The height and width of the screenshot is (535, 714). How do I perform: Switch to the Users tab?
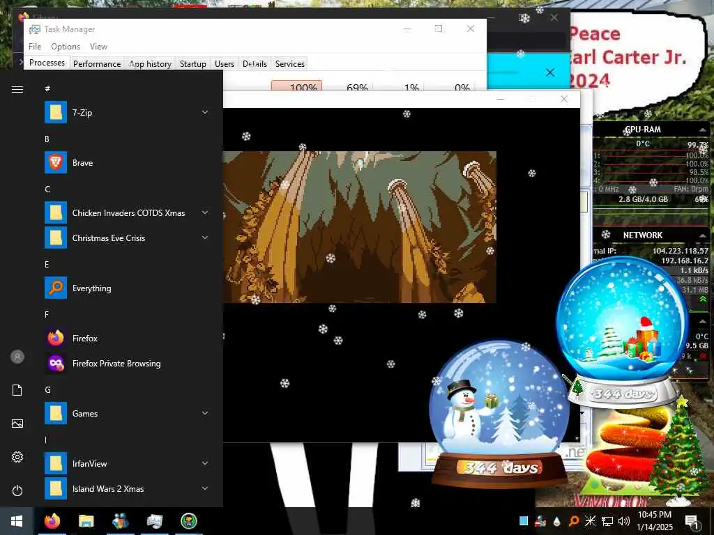225,63
